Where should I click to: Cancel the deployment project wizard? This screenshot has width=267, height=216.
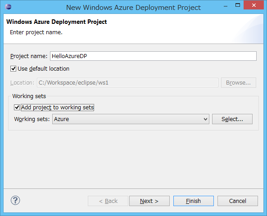238,201
